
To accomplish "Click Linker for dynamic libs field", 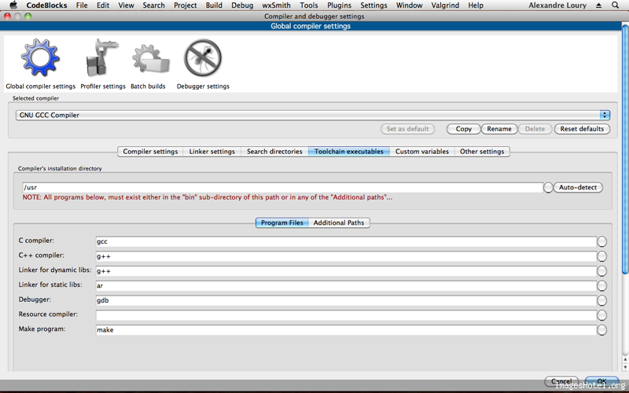I will click(346, 271).
